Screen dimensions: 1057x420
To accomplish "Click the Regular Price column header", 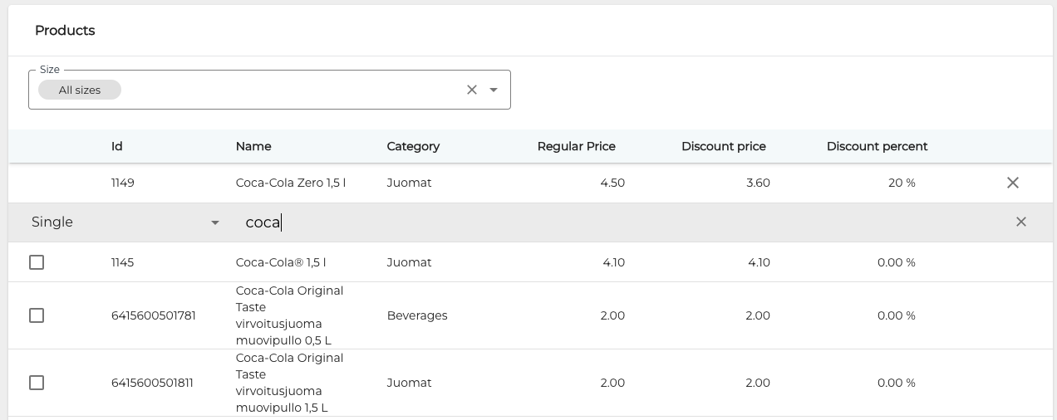I will pyautogui.click(x=576, y=146).
